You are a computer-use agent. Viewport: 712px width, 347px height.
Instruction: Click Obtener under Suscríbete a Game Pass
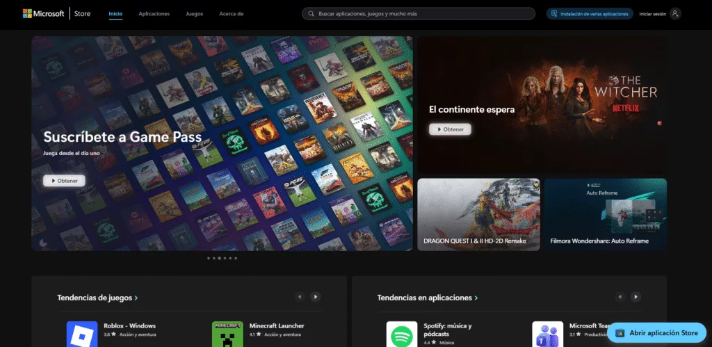[x=64, y=181]
